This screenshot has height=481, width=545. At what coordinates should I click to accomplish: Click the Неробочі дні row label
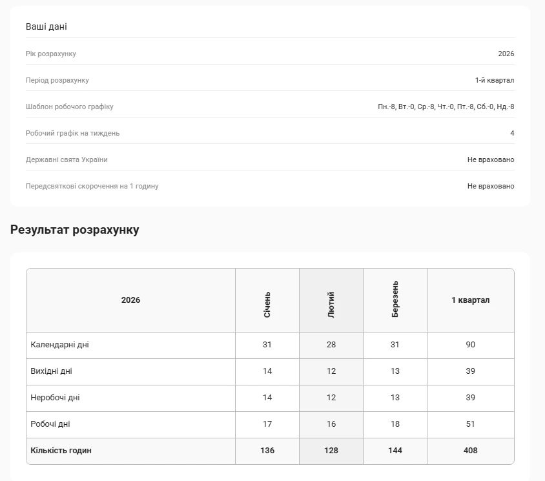click(x=56, y=398)
